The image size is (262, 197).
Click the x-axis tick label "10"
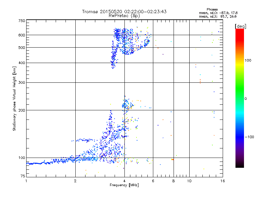pyautogui.click(x=189, y=181)
